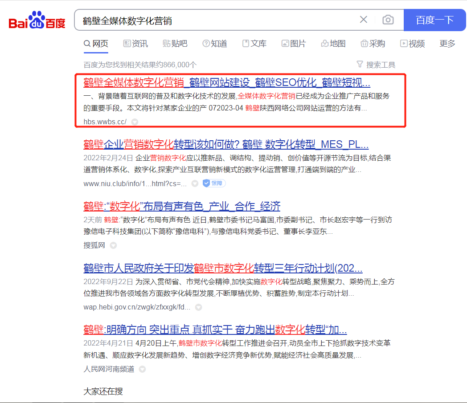The height and width of the screenshot is (403, 467).
Task: Switch to the 采购 tab
Action: coord(373,44)
